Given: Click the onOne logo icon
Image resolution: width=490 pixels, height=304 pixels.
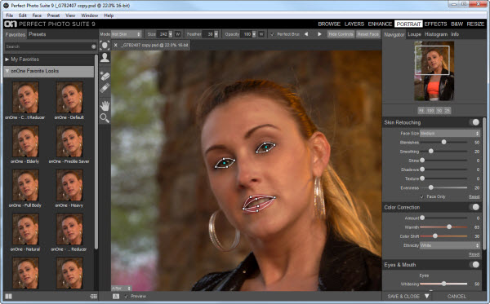Looking at the screenshot, I should (11, 24).
